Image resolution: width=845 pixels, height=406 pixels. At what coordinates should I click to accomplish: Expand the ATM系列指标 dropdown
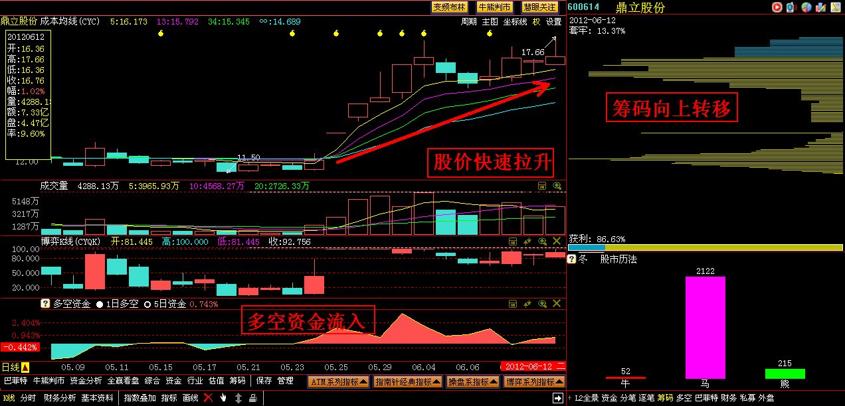tap(339, 381)
